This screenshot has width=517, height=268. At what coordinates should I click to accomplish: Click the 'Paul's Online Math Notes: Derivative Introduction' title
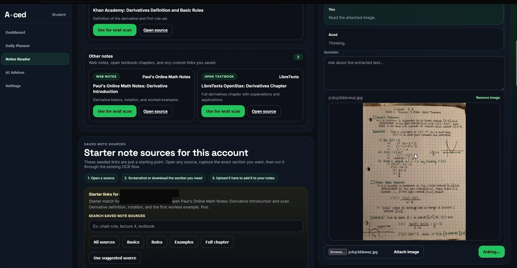tap(130, 89)
